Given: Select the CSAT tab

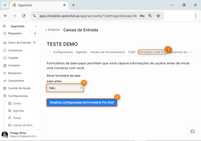Looking at the screenshot, I should (x=132, y=52).
